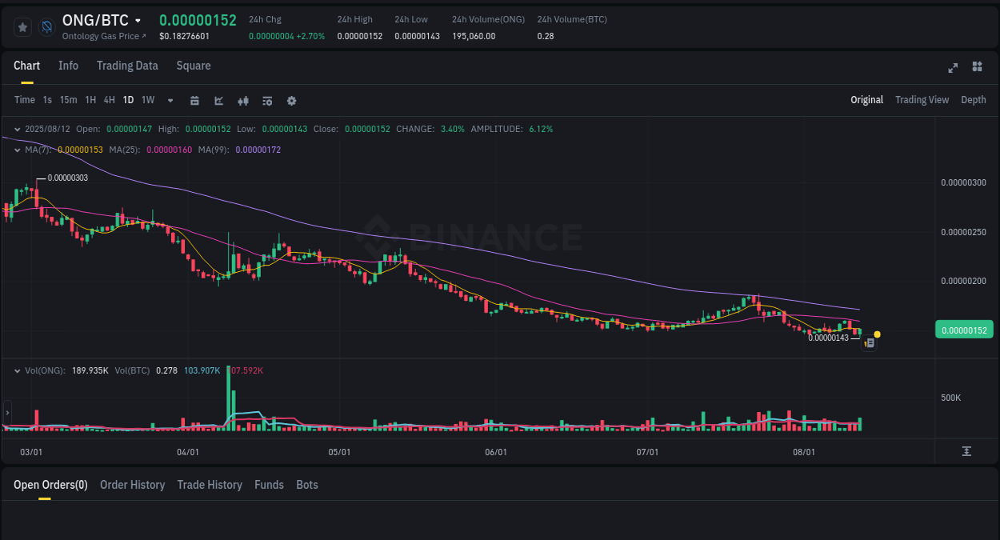Open the extra intervals dropdown arrow
This screenshot has width=1000, height=540.
click(170, 100)
